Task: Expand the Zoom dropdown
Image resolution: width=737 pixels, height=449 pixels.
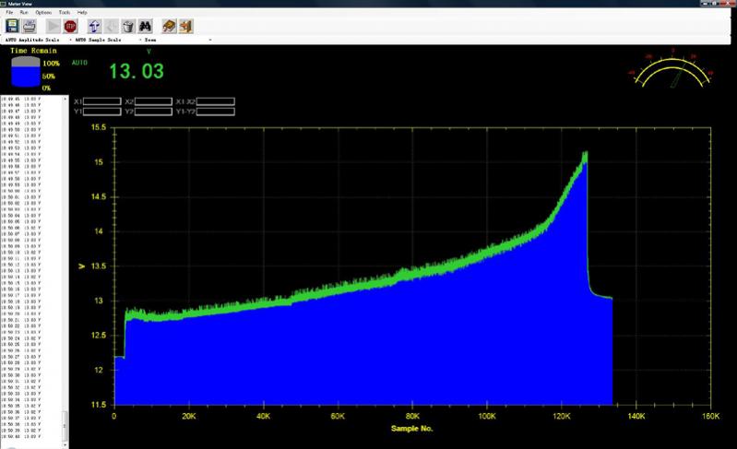Action: pos(209,40)
